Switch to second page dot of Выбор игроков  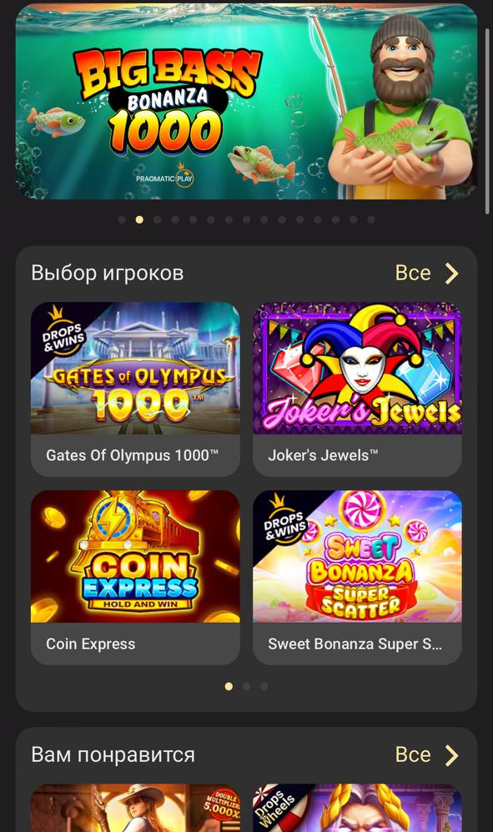[x=246, y=686]
